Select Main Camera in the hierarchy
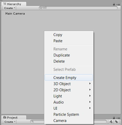 click(x=15, y=14)
